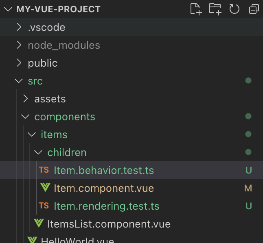This screenshot has height=243, width=263.
Task: Open Item.rendering.test.ts file
Action: (106, 206)
